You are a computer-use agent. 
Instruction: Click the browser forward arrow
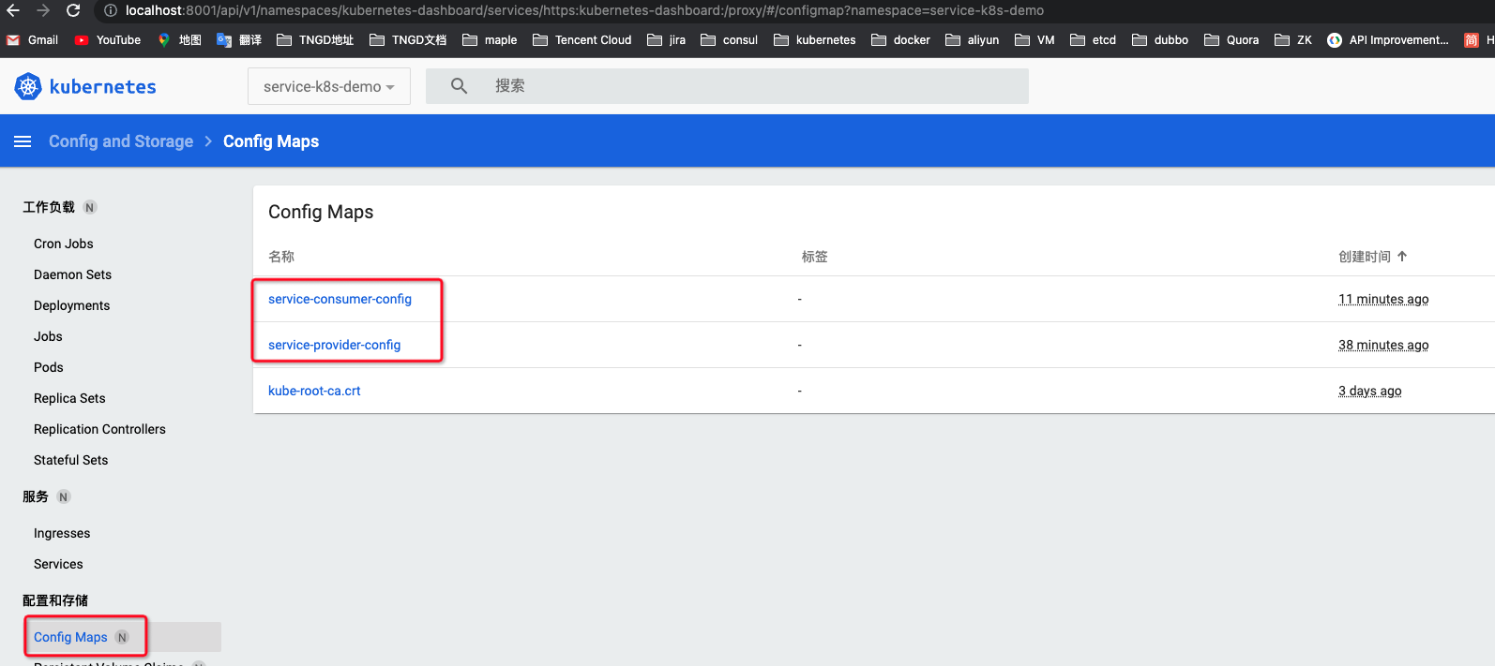point(43,10)
